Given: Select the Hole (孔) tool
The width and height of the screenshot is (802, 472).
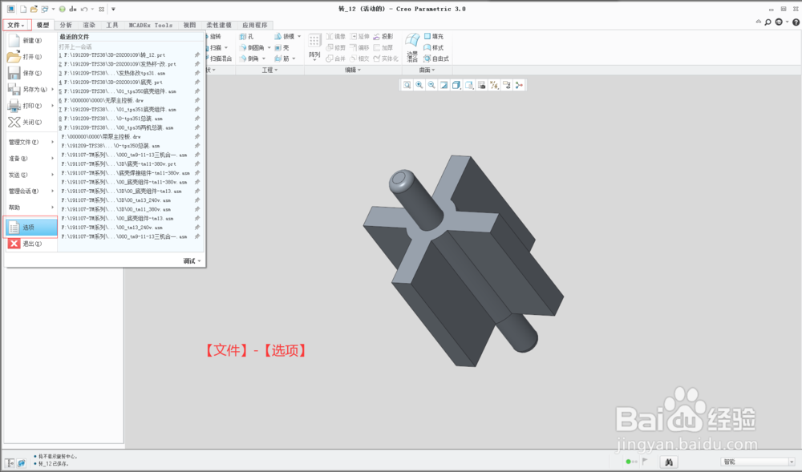Looking at the screenshot, I should (x=246, y=37).
